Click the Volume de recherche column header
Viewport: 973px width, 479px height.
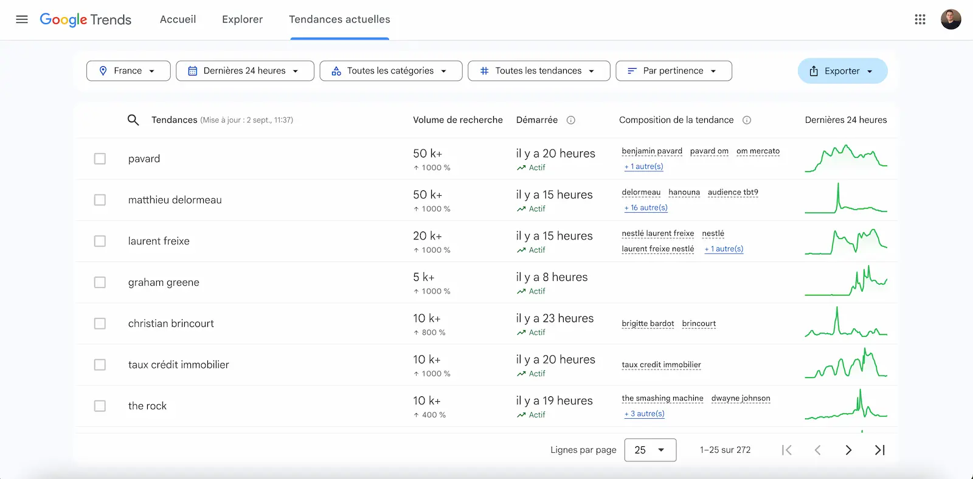click(x=458, y=120)
